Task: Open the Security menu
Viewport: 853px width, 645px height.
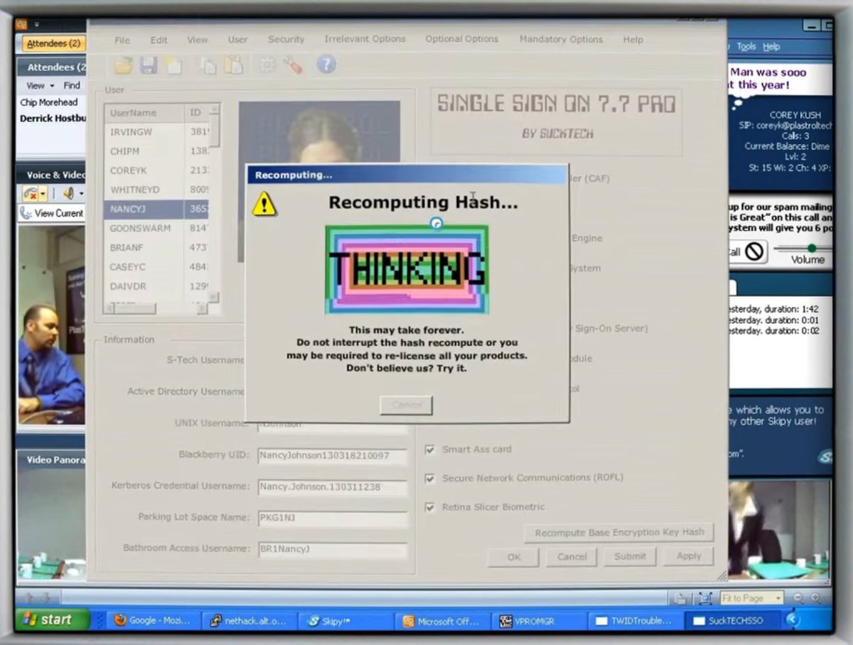Action: [286, 40]
